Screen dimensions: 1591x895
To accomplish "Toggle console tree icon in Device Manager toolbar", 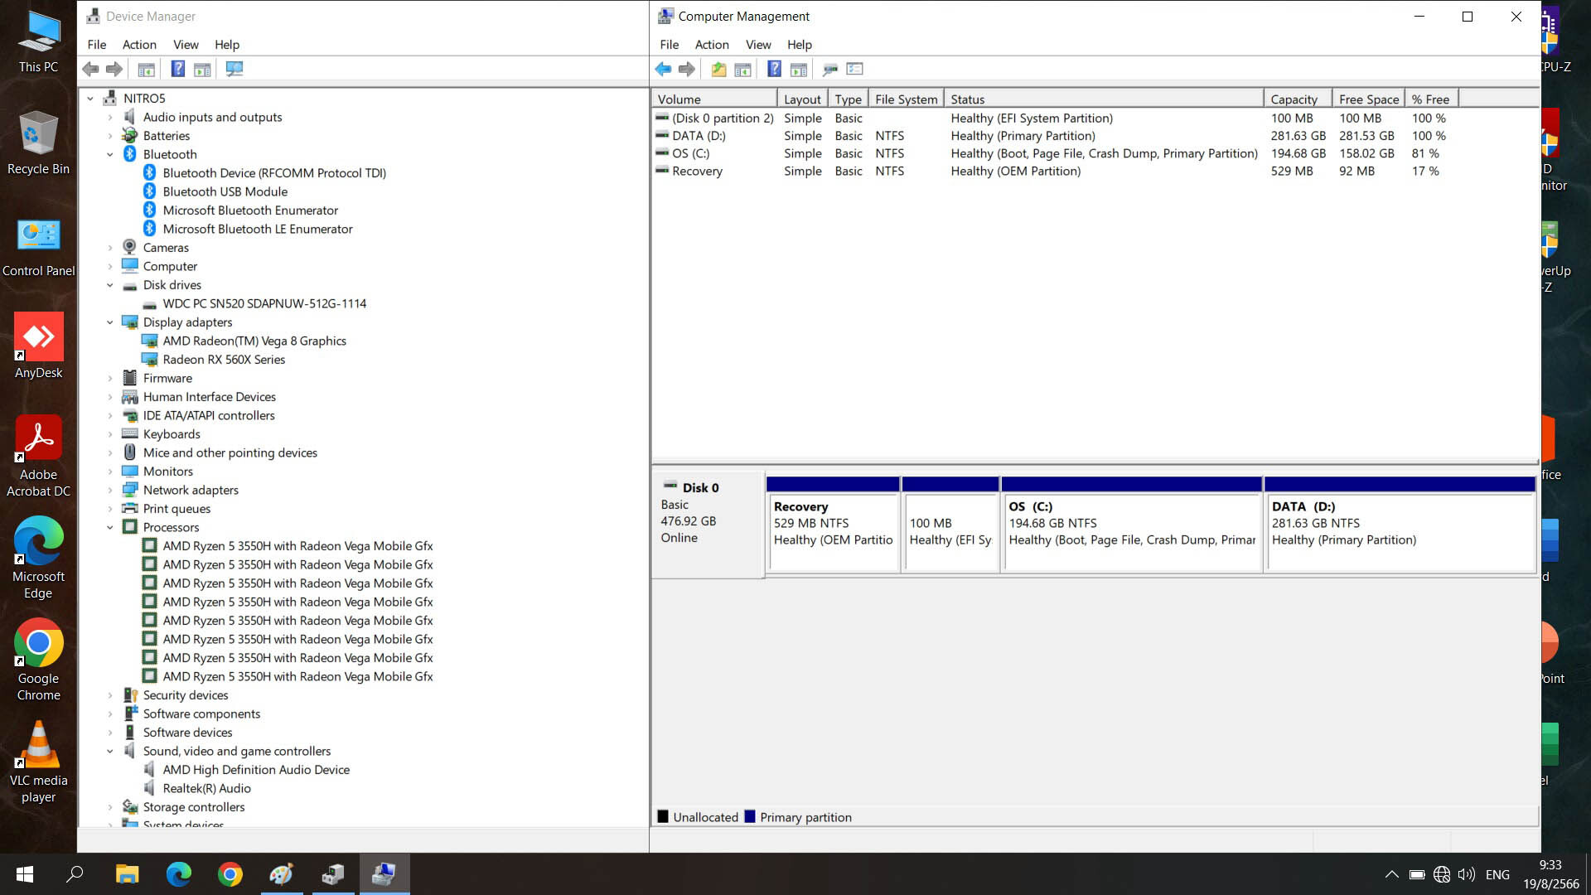I will click(x=146, y=70).
